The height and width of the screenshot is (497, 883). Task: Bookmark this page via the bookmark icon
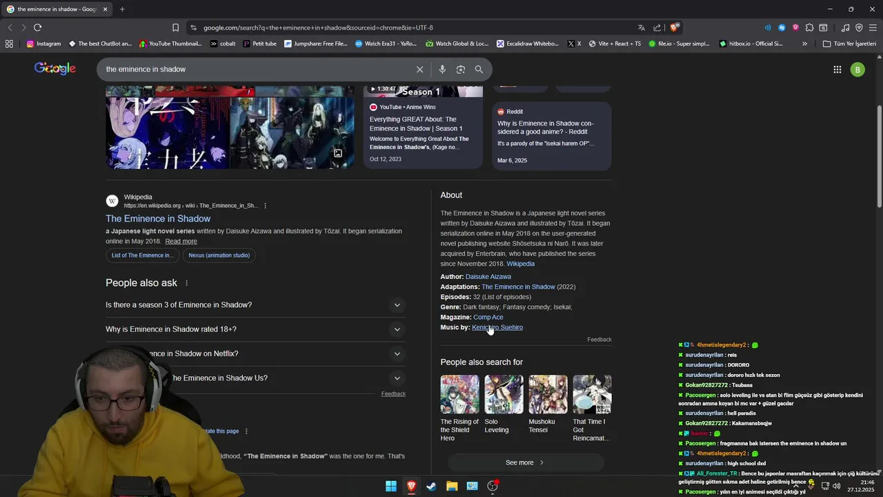175,28
